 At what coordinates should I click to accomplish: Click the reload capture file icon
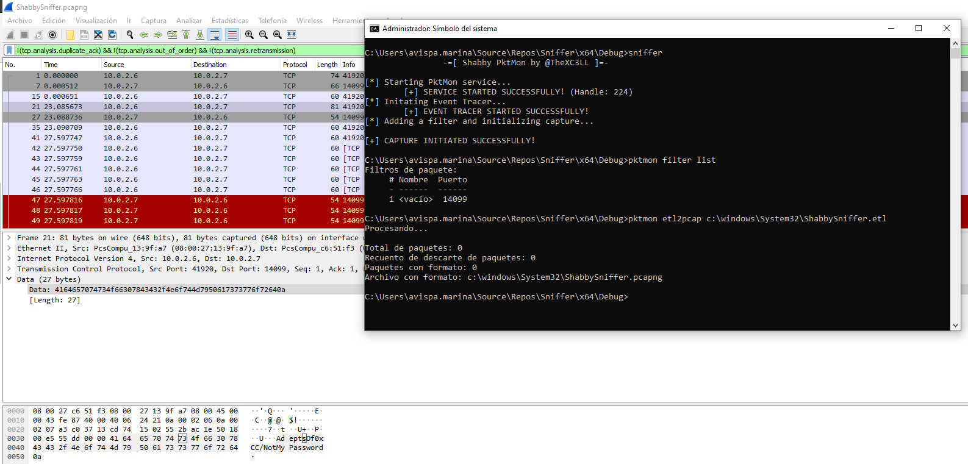112,35
